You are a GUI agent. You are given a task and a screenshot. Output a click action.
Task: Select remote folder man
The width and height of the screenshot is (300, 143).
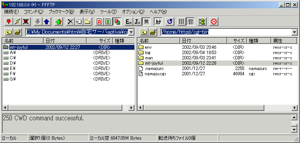pos(145,58)
